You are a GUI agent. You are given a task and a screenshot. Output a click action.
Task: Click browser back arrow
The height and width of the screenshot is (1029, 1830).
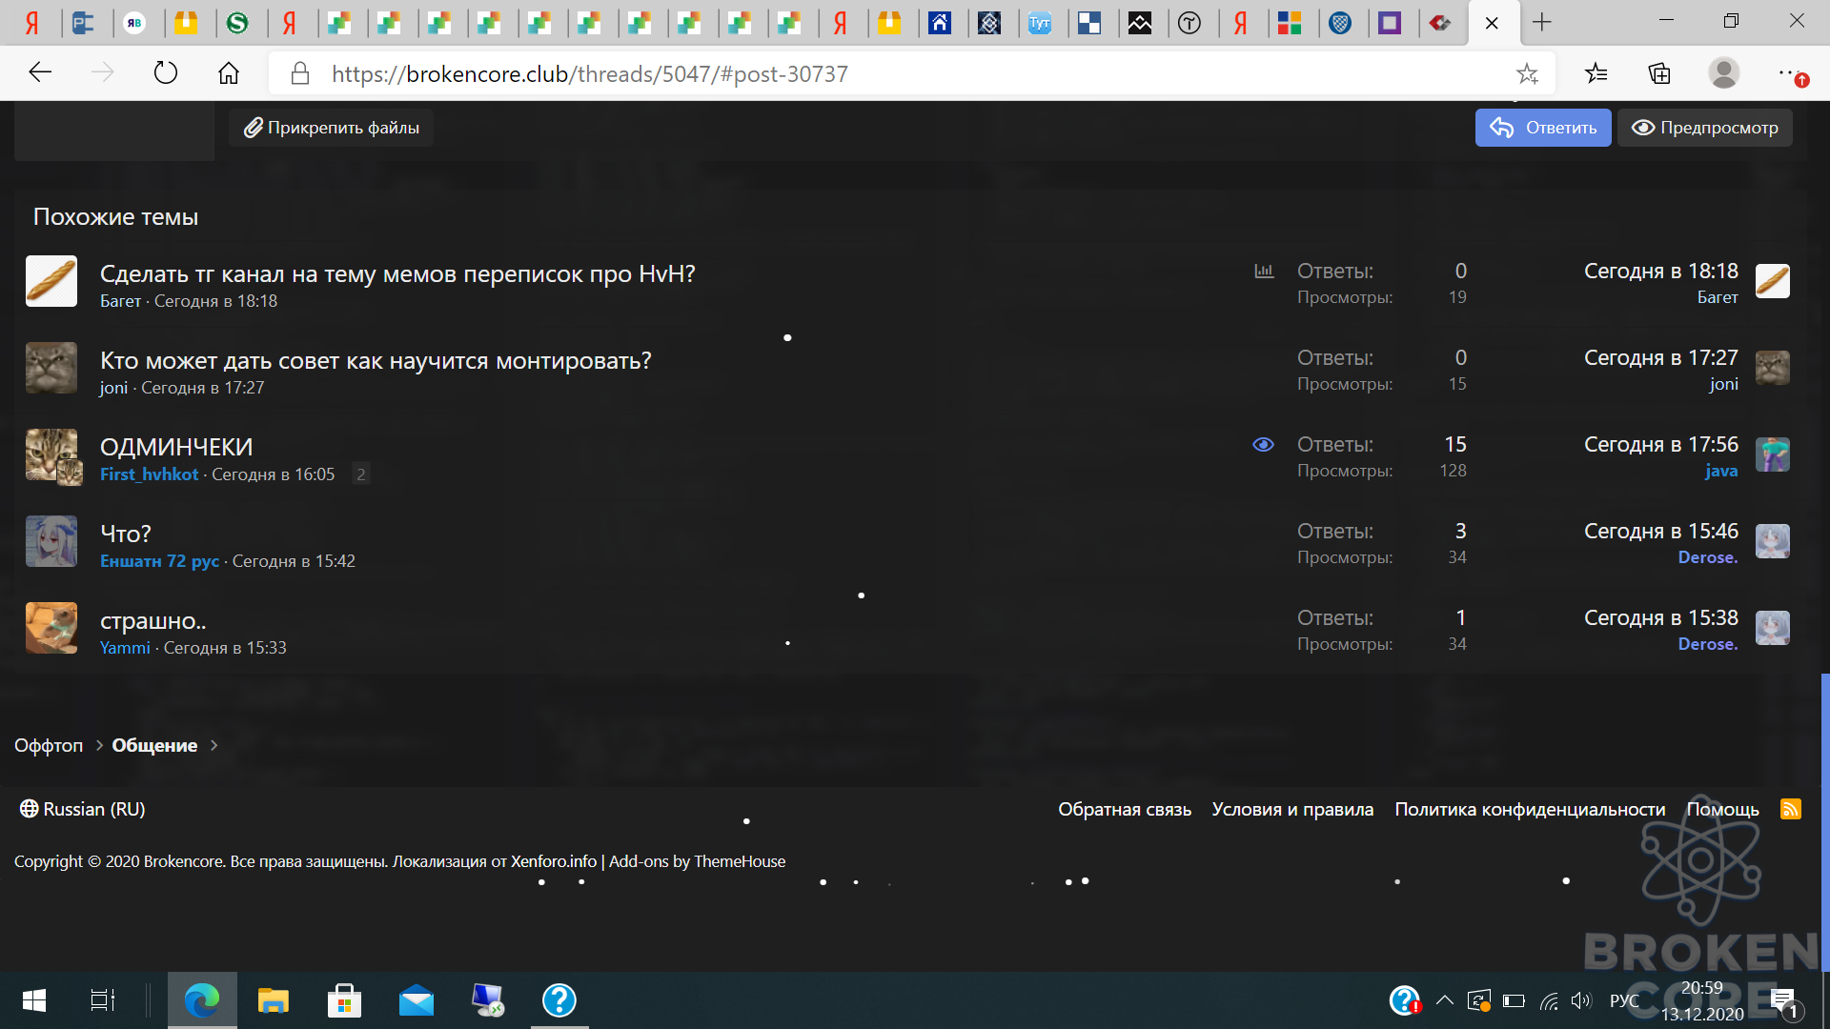pyautogui.click(x=40, y=73)
